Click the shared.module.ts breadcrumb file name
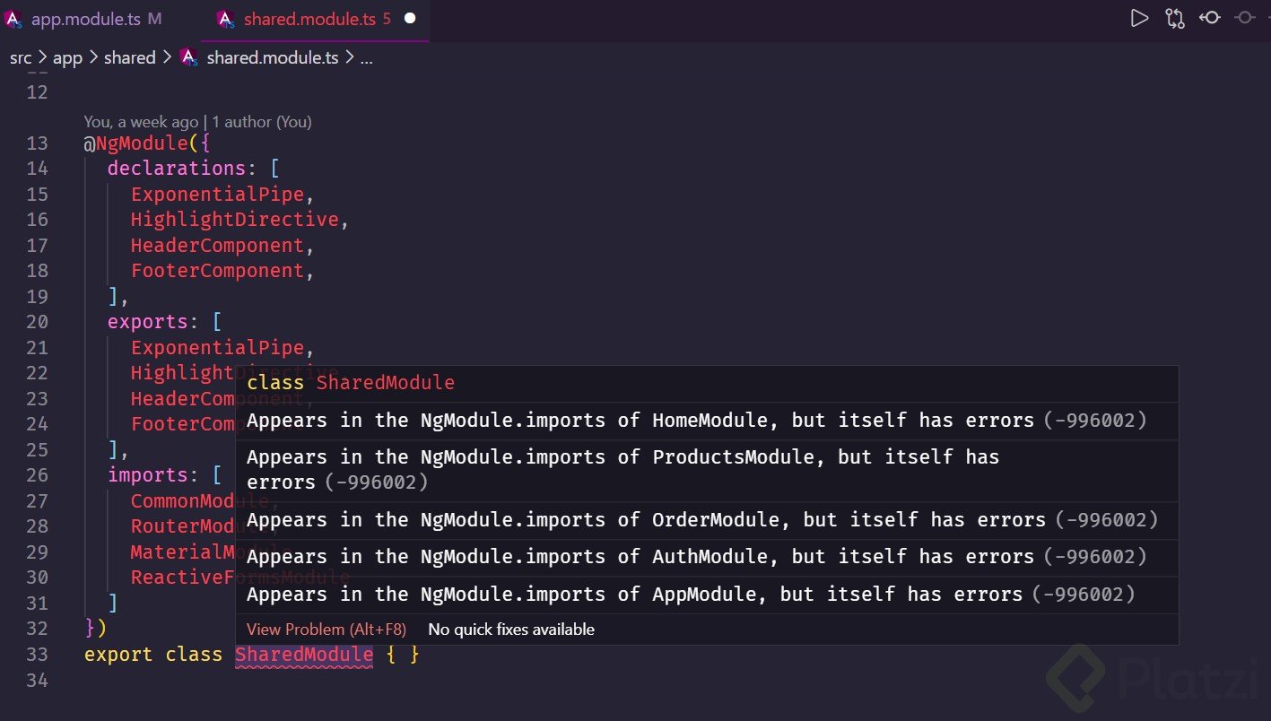This screenshot has width=1271, height=721. coord(273,57)
